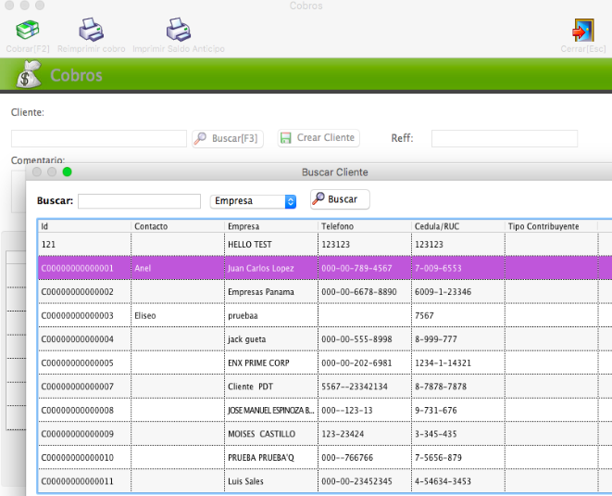Select client C00000000000004
This screenshot has height=496, width=612.
click(325, 339)
